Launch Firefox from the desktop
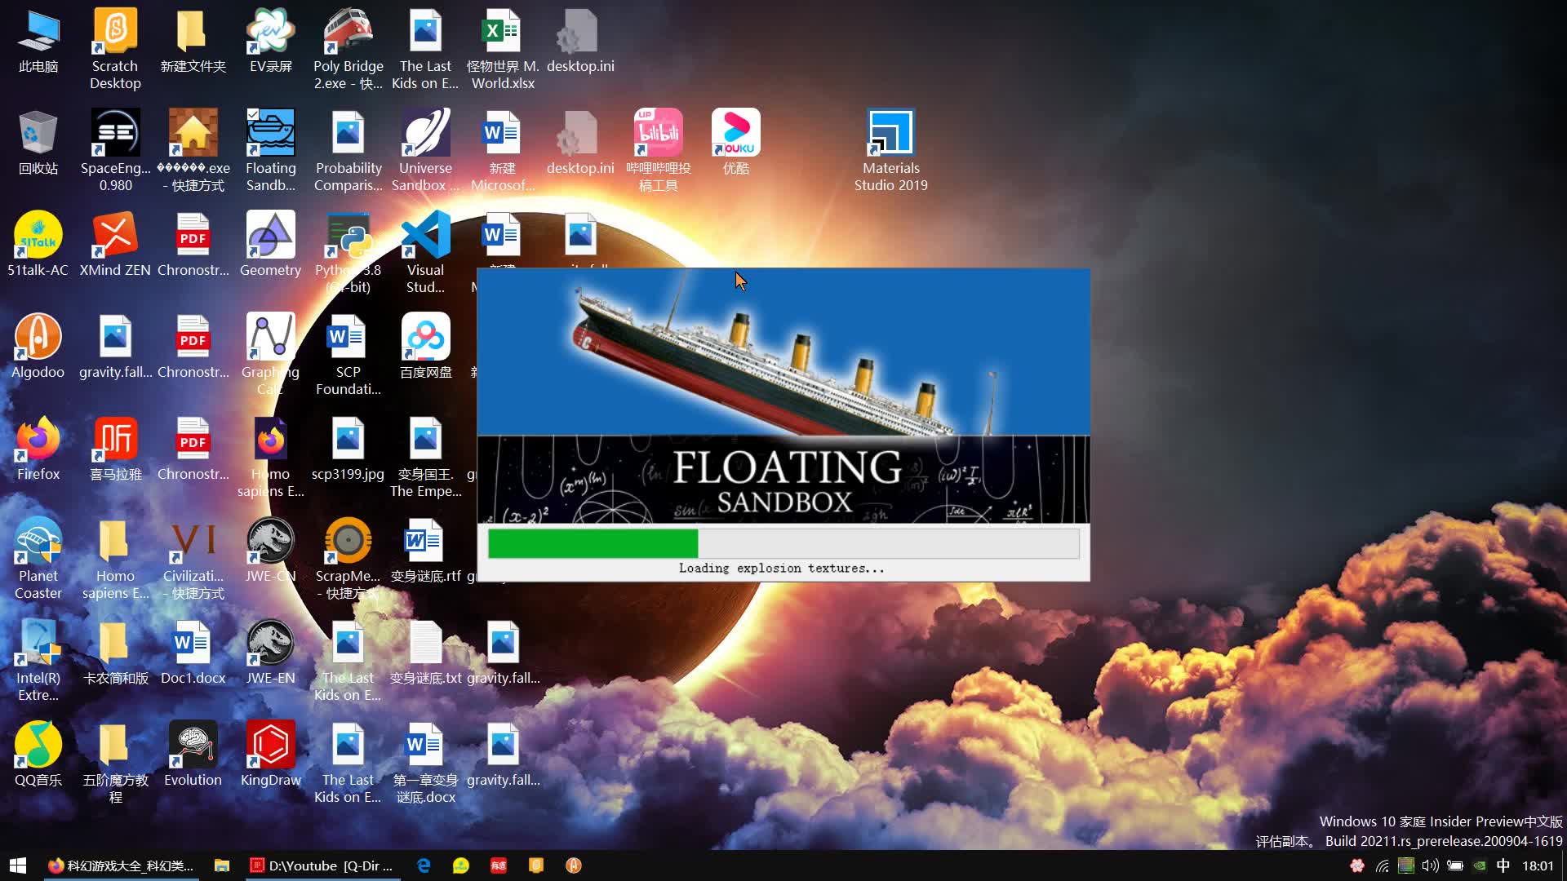 click(38, 449)
